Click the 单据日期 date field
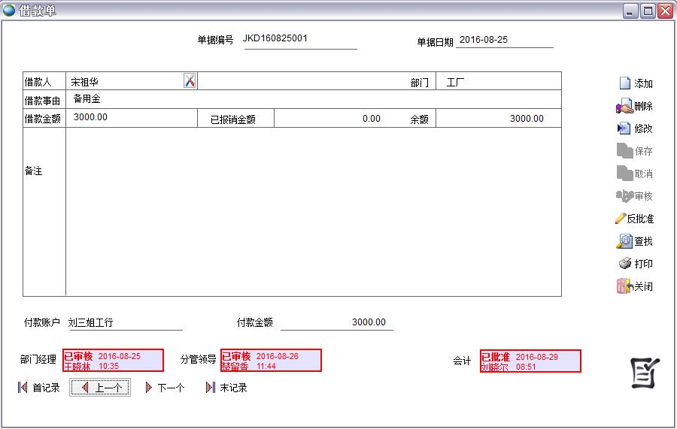This screenshot has width=677, height=429. click(x=504, y=40)
